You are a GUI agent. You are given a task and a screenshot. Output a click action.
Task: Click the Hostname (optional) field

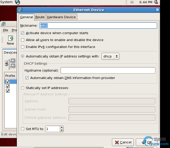pyautogui.click(x=108, y=70)
